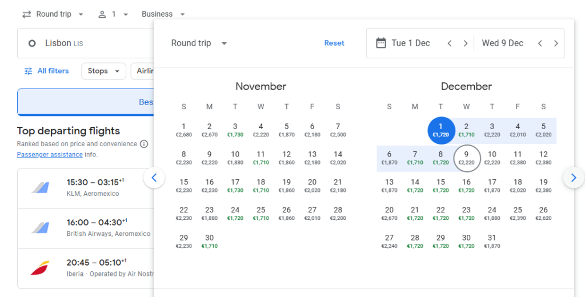
Task: Click the Iberia airline logo
Action: [40, 268]
